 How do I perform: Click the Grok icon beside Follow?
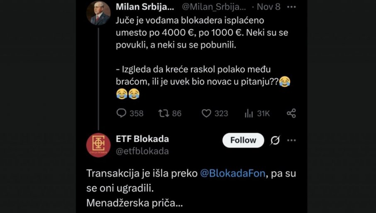[275, 141]
